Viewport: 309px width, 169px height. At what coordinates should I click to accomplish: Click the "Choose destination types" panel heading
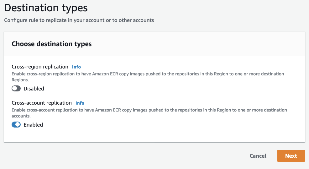point(52,44)
